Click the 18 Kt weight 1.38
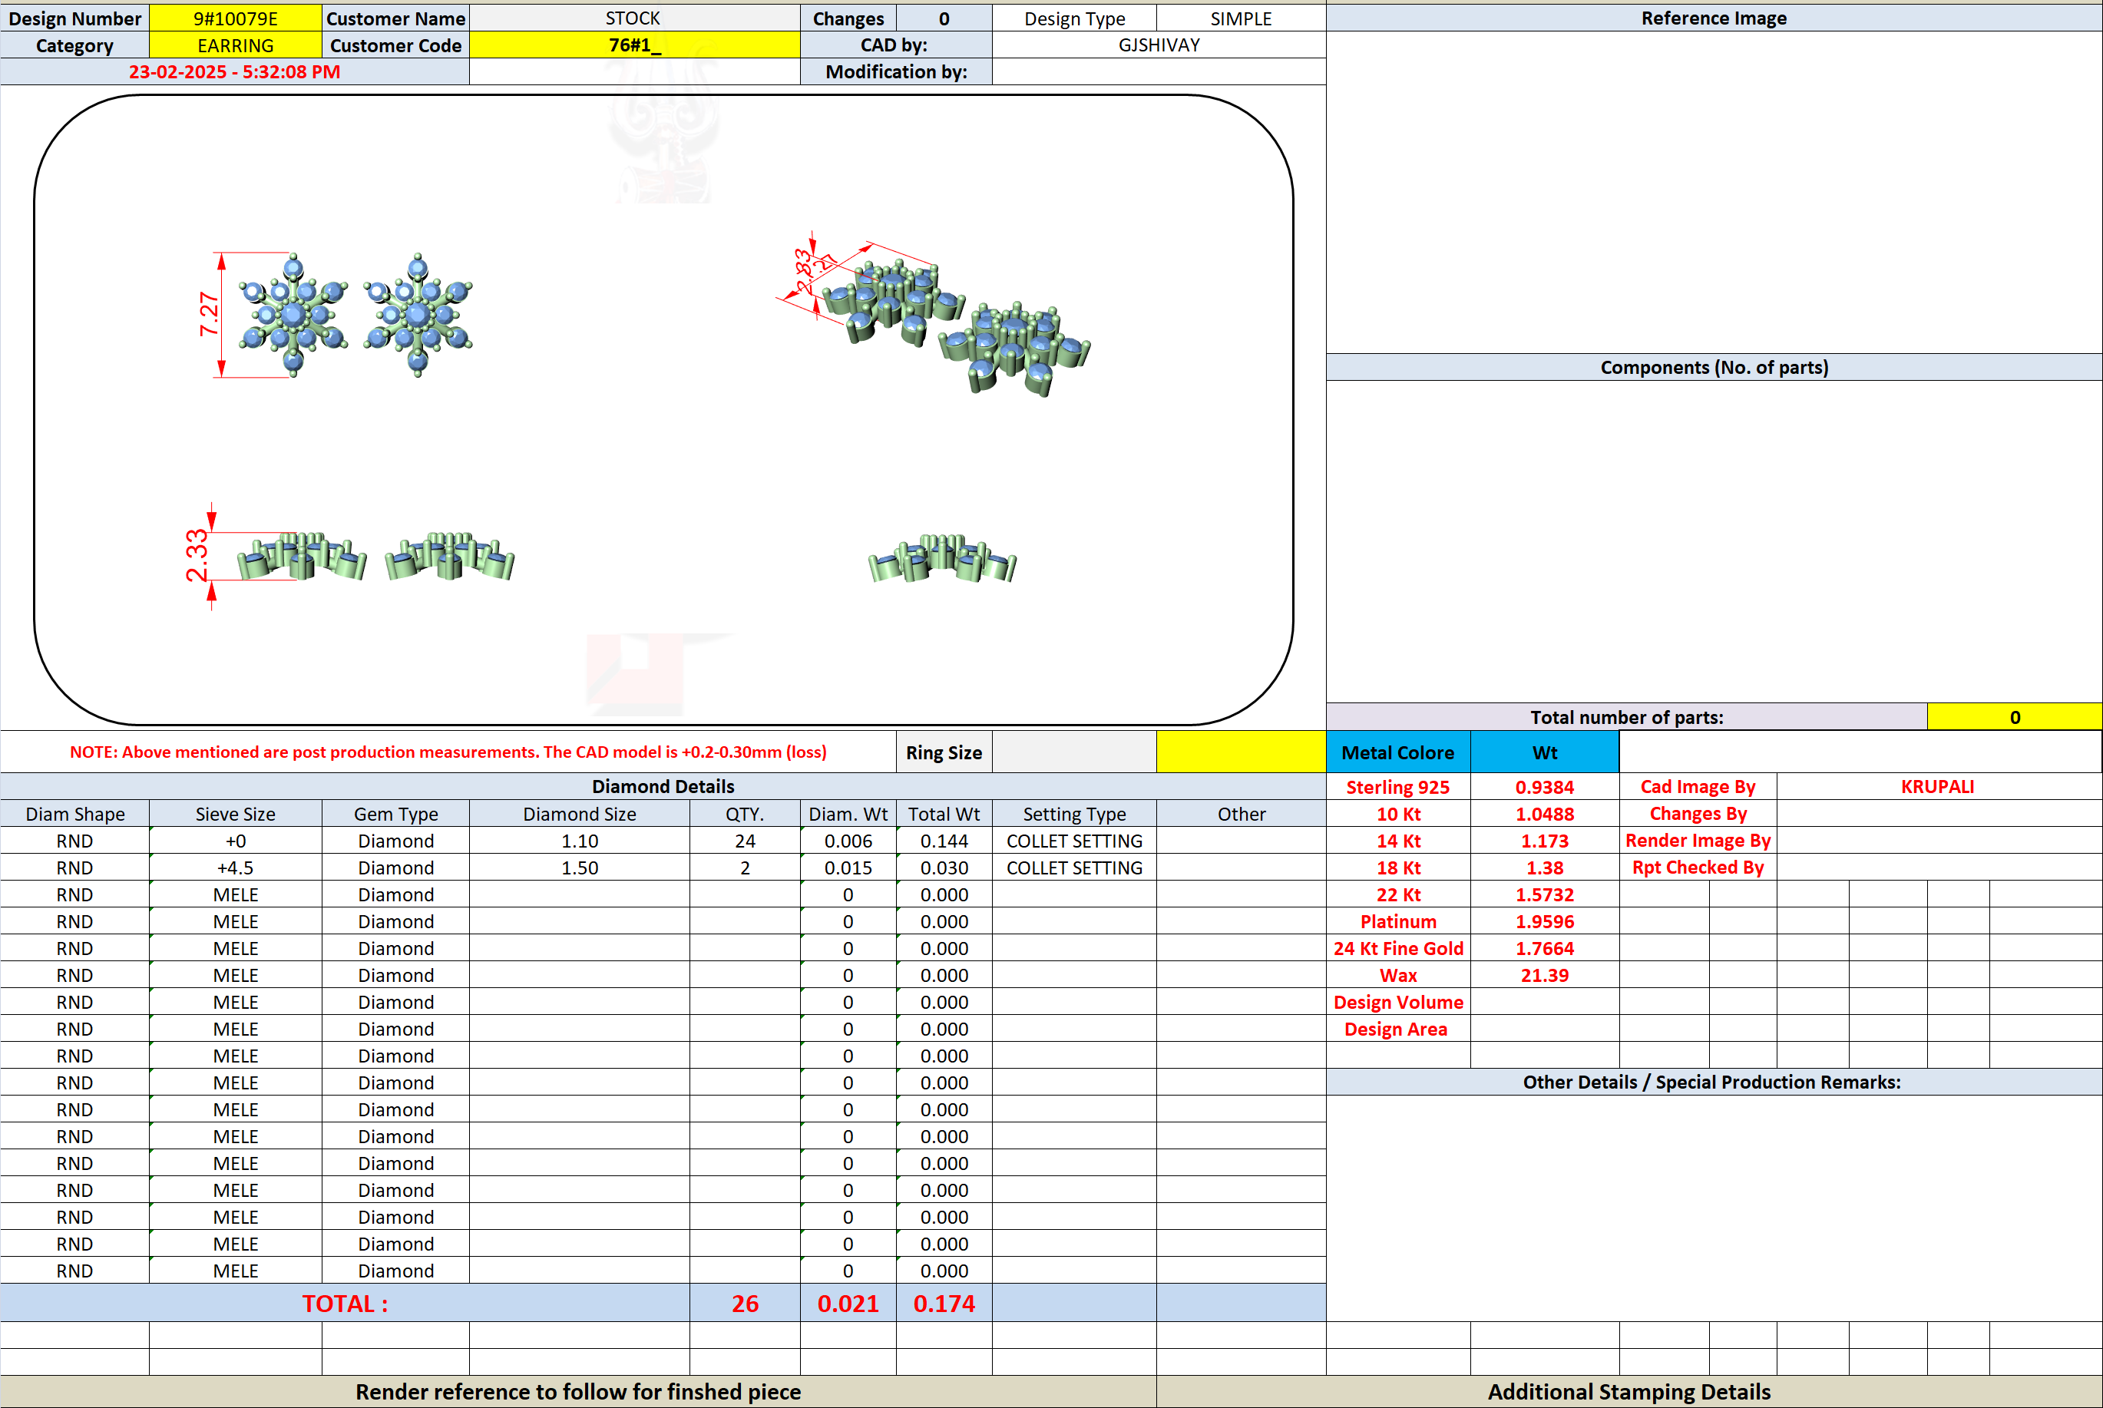 pos(1545,868)
